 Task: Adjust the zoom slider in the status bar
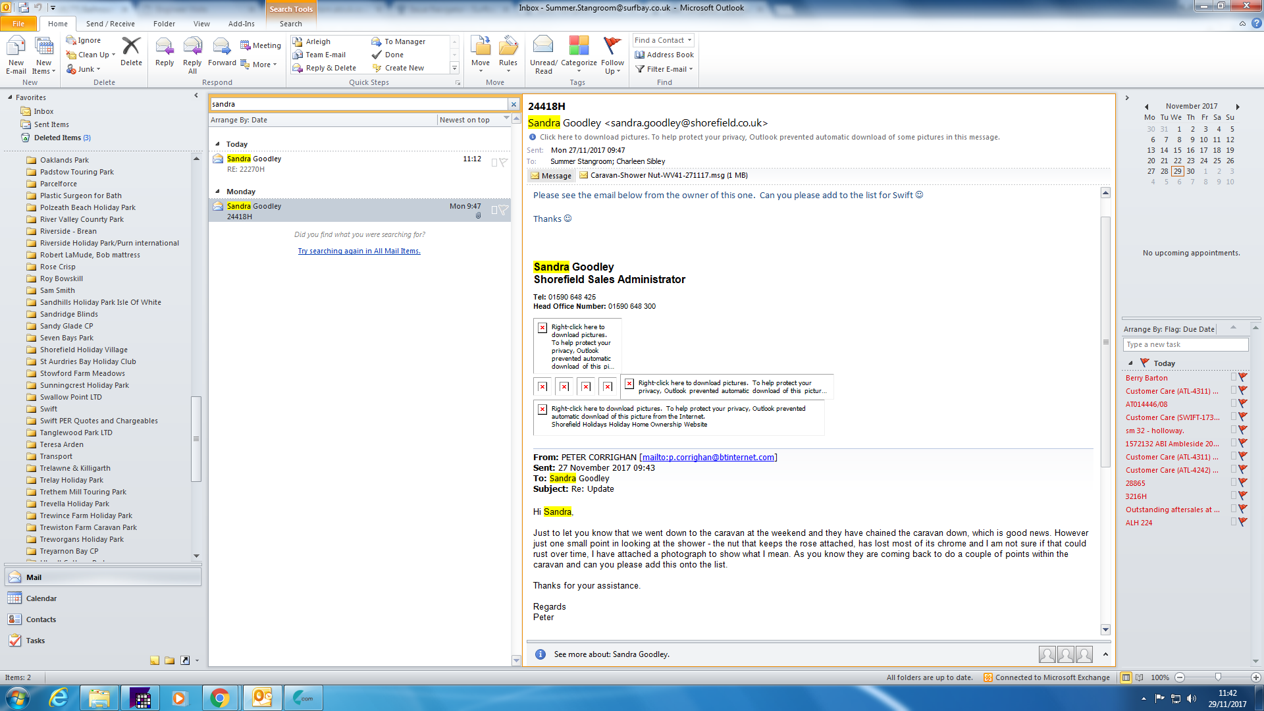pyautogui.click(x=1218, y=677)
